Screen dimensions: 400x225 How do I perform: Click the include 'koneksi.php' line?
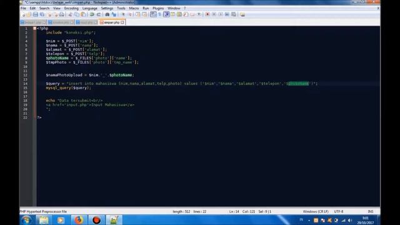tap(71, 32)
